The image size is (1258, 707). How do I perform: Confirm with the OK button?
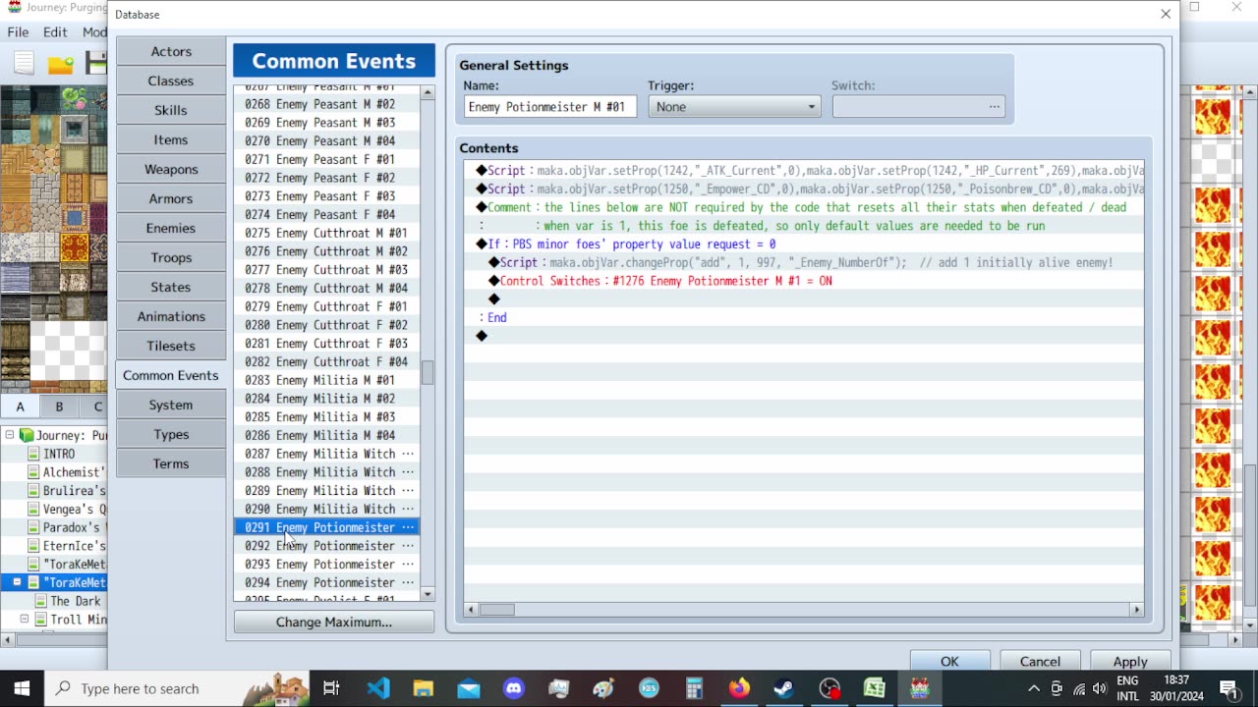point(949,661)
